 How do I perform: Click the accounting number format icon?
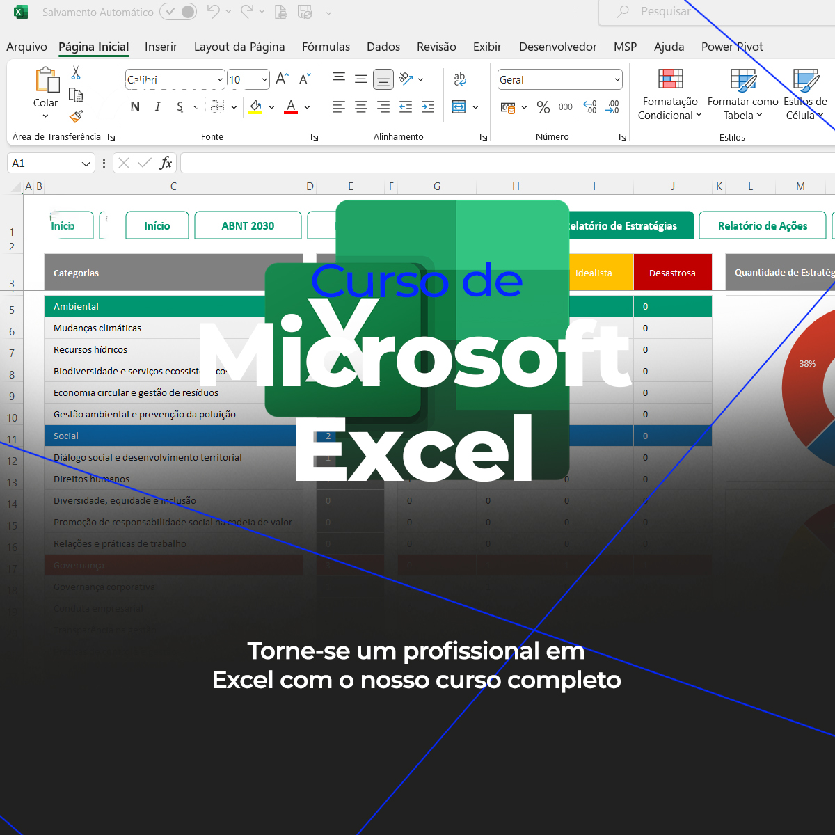[x=508, y=107]
